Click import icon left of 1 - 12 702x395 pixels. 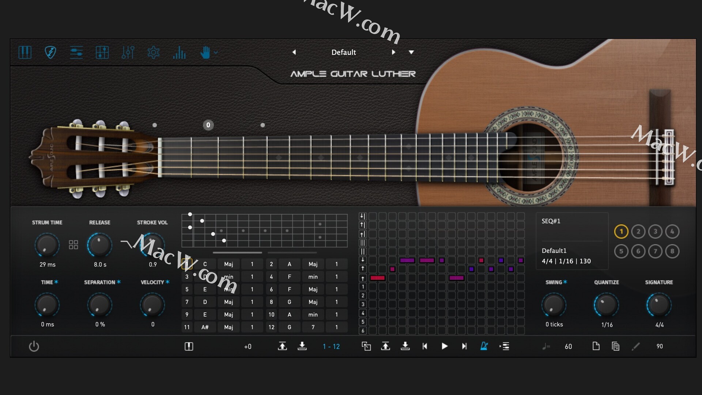302,346
